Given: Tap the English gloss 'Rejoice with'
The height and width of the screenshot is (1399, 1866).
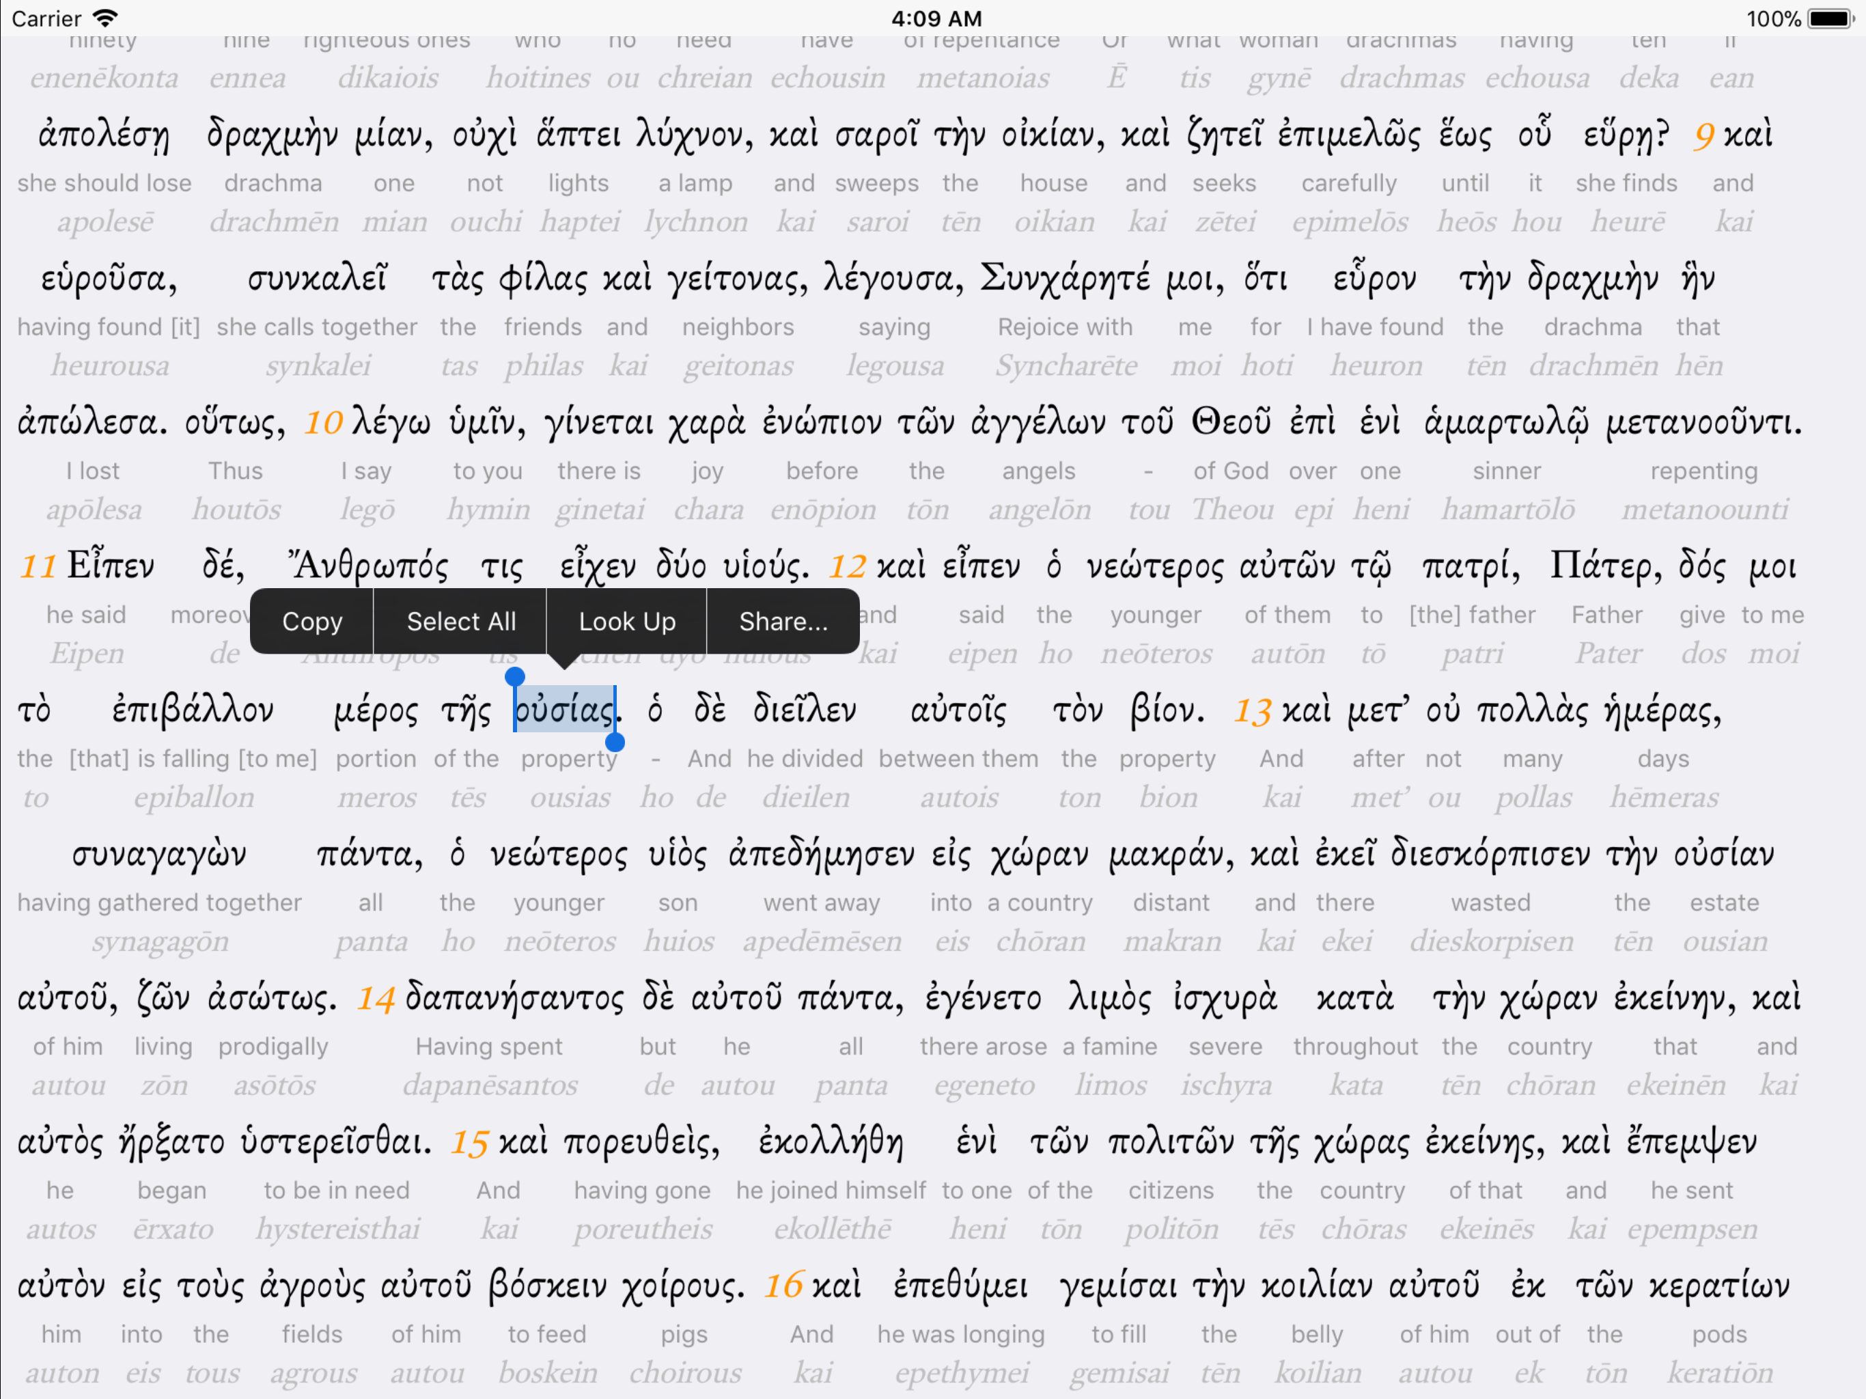Looking at the screenshot, I should point(1065,327).
